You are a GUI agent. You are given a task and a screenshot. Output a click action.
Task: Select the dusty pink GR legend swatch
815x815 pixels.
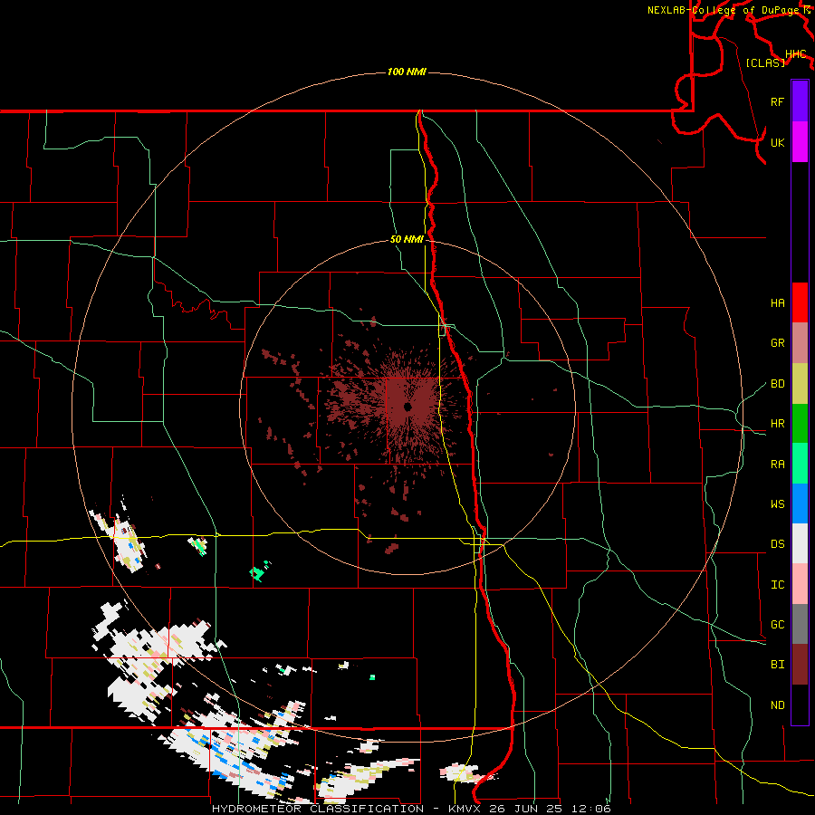(x=800, y=342)
